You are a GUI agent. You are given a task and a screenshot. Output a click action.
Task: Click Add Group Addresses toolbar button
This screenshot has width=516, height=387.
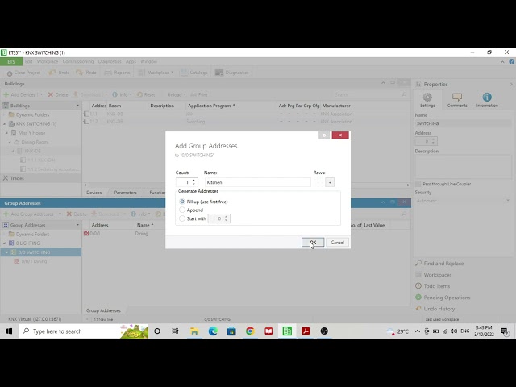(x=29, y=214)
